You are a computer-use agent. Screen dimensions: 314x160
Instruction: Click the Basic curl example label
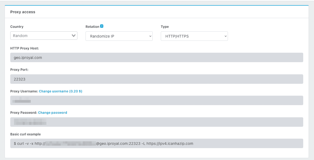point(25,134)
